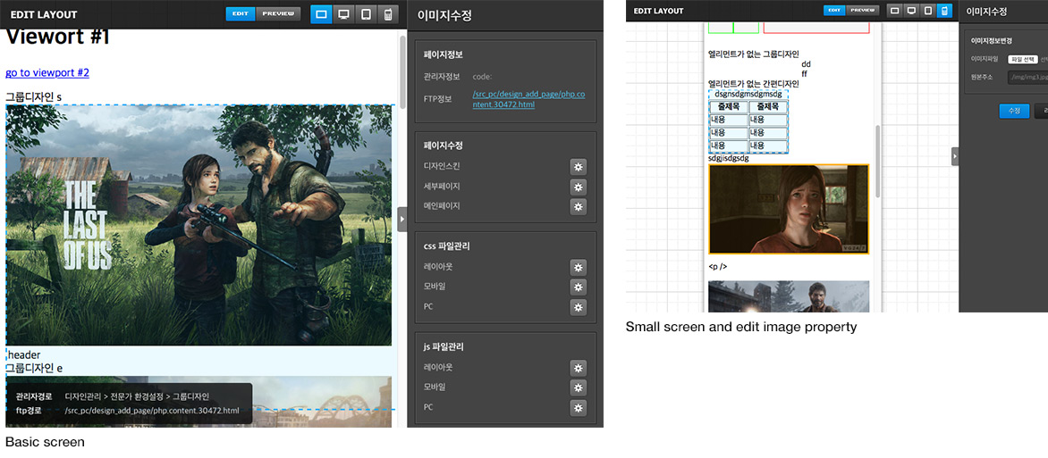Click 관리자경로 breadcrumb in bottom tooltip
This screenshot has width=1048, height=458.
pyautogui.click(x=137, y=396)
